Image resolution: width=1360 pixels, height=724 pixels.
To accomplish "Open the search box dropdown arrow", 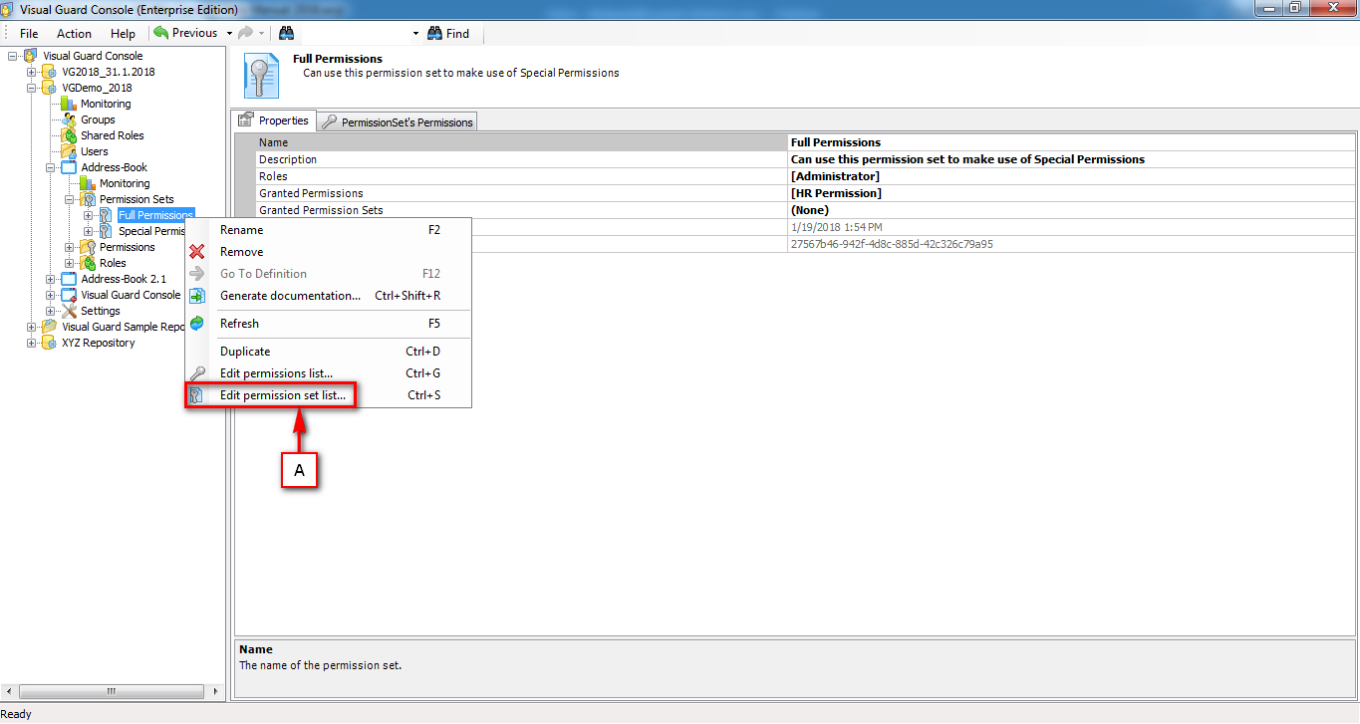I will (x=415, y=33).
